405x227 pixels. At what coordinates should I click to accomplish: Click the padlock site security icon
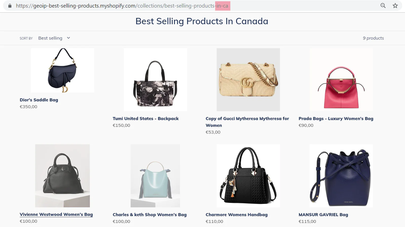pos(10,6)
